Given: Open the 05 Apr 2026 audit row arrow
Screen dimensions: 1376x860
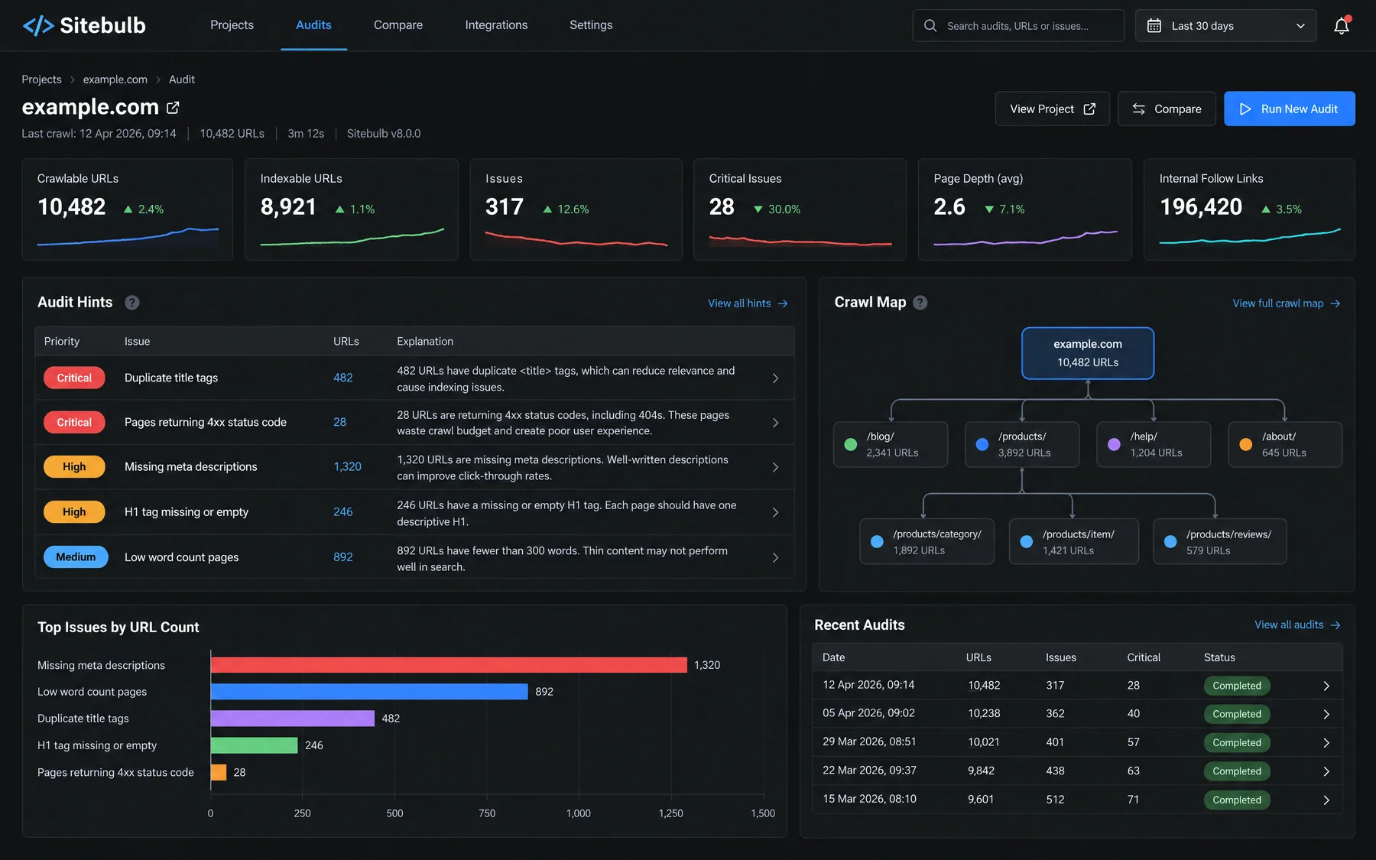Looking at the screenshot, I should coord(1326,714).
